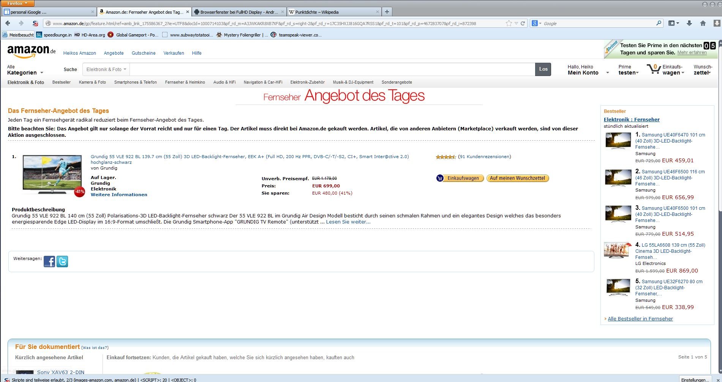Viewport: 722px width, 382px height.
Task: Click the Los search button
Action: point(543,69)
